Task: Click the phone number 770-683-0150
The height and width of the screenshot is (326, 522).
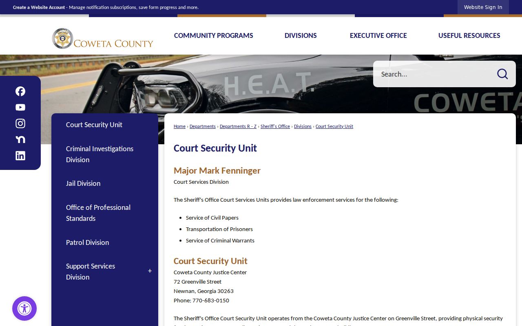Action: click(x=211, y=301)
